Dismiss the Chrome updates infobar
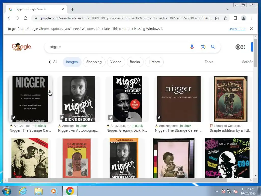Viewport: 261px width, 196px height. [x=251, y=29]
